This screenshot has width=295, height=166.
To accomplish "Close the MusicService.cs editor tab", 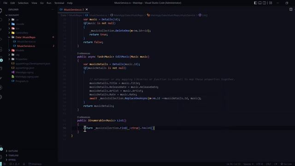I will [x=87, y=9].
